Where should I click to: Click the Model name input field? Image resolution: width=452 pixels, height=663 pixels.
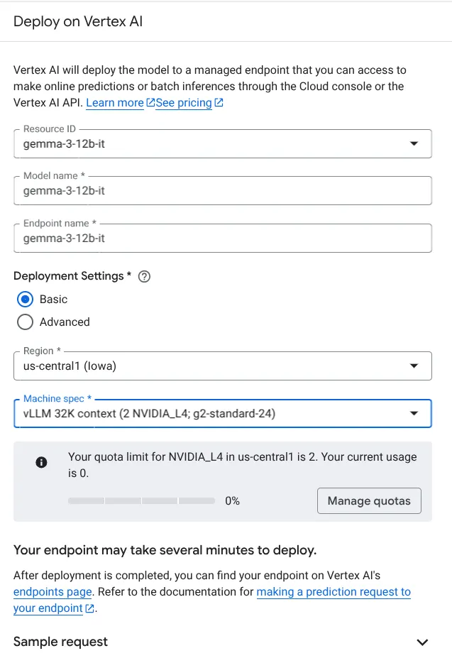click(x=222, y=191)
